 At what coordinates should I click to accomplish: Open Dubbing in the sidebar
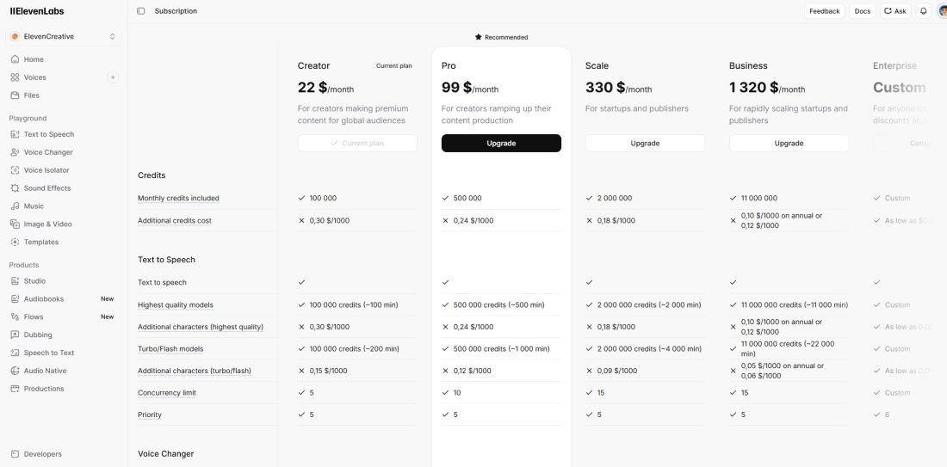click(x=38, y=335)
